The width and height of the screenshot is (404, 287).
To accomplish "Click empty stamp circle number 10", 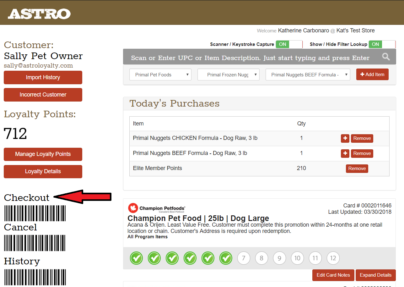I will 297,258.
